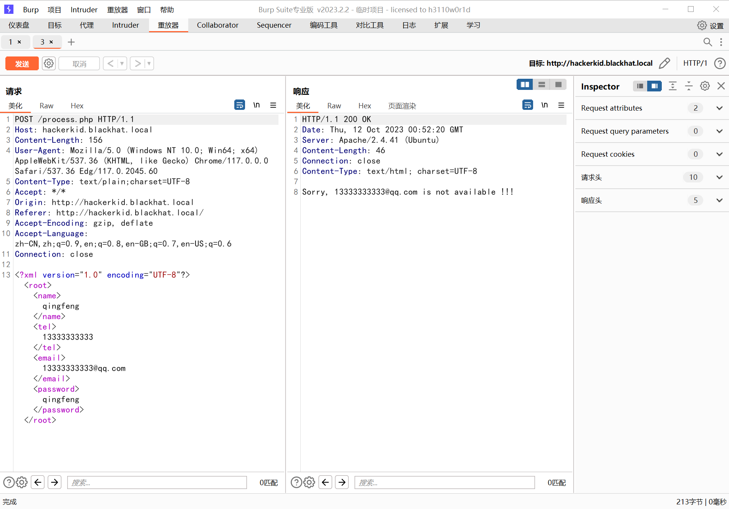Open the 扩展 extensions tab

[x=441, y=25]
